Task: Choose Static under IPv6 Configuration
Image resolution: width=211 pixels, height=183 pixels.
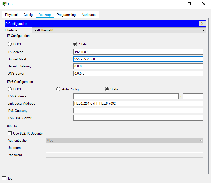Action: tap(107, 89)
